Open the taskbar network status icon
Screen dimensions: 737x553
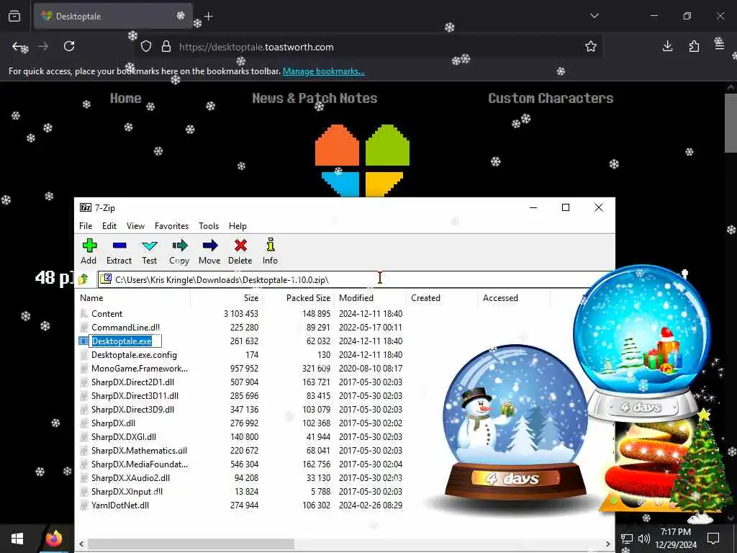coord(627,539)
